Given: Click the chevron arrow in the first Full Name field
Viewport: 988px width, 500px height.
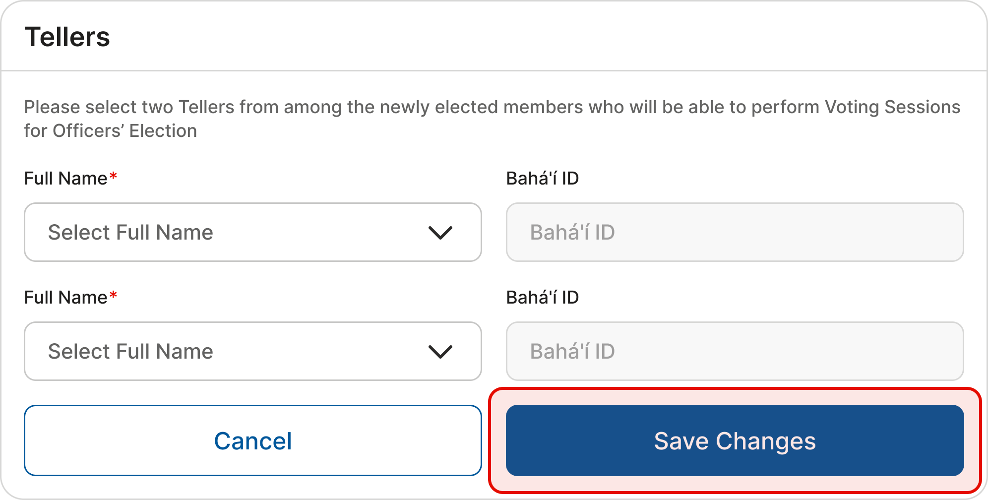Looking at the screenshot, I should click(440, 233).
